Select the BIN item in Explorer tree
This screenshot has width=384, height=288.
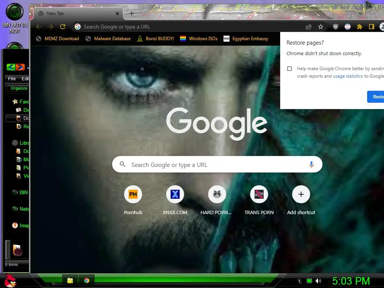20,192
